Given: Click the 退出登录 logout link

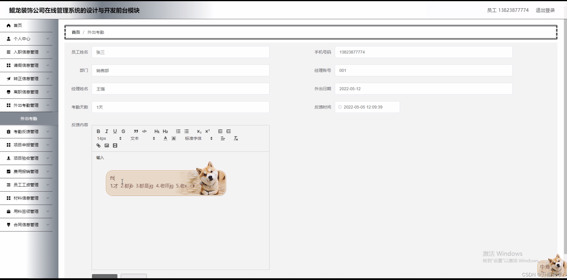Looking at the screenshot, I should [545, 10].
